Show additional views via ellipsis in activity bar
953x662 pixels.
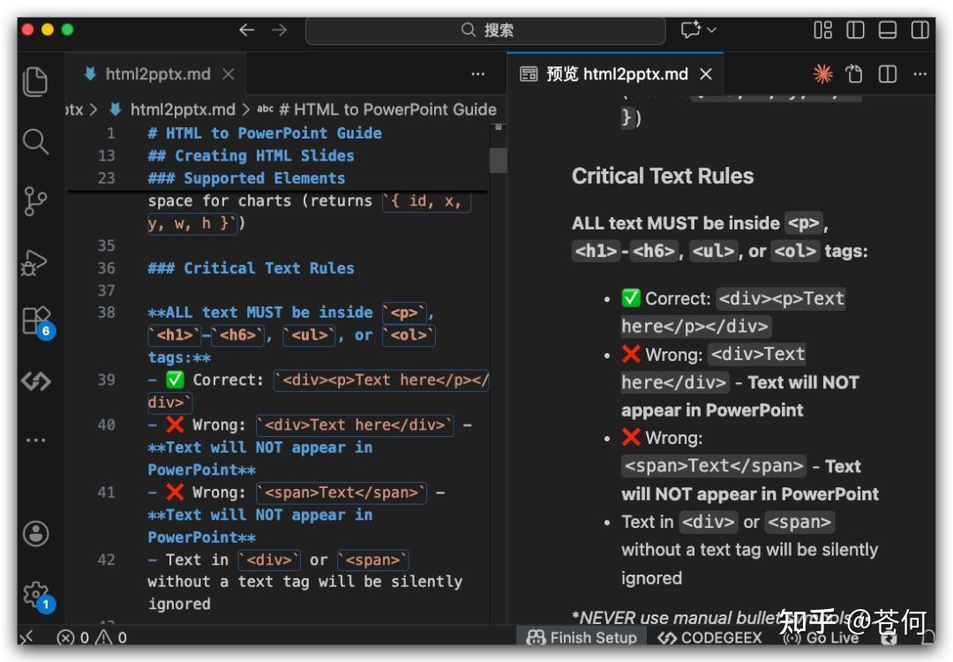click(35, 440)
